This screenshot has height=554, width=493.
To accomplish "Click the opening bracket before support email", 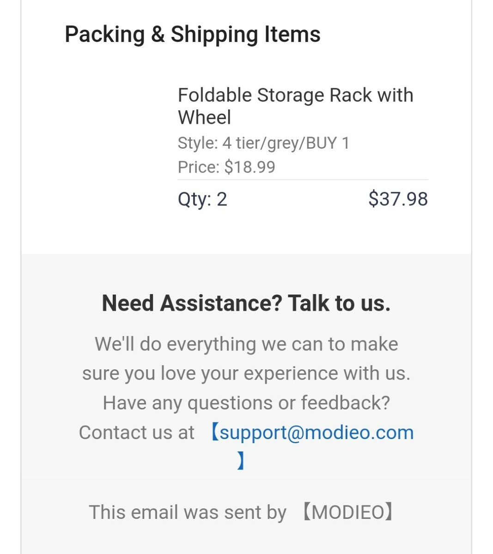I will (214, 433).
